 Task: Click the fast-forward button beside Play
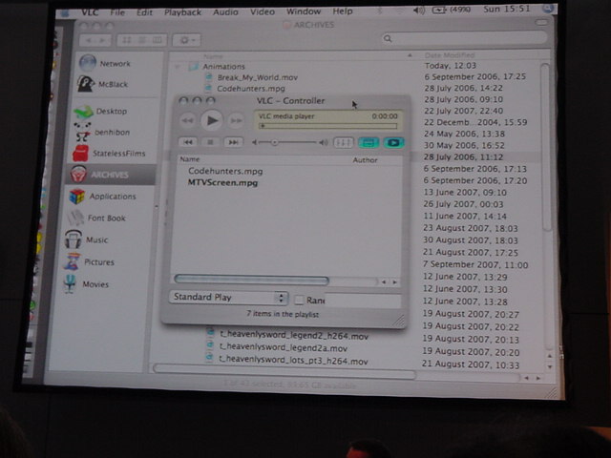(x=236, y=120)
